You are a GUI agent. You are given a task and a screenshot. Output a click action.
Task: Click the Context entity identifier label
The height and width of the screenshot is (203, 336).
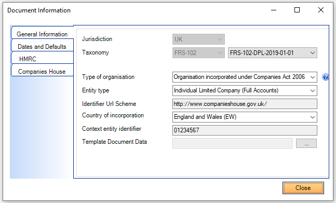point(112,129)
